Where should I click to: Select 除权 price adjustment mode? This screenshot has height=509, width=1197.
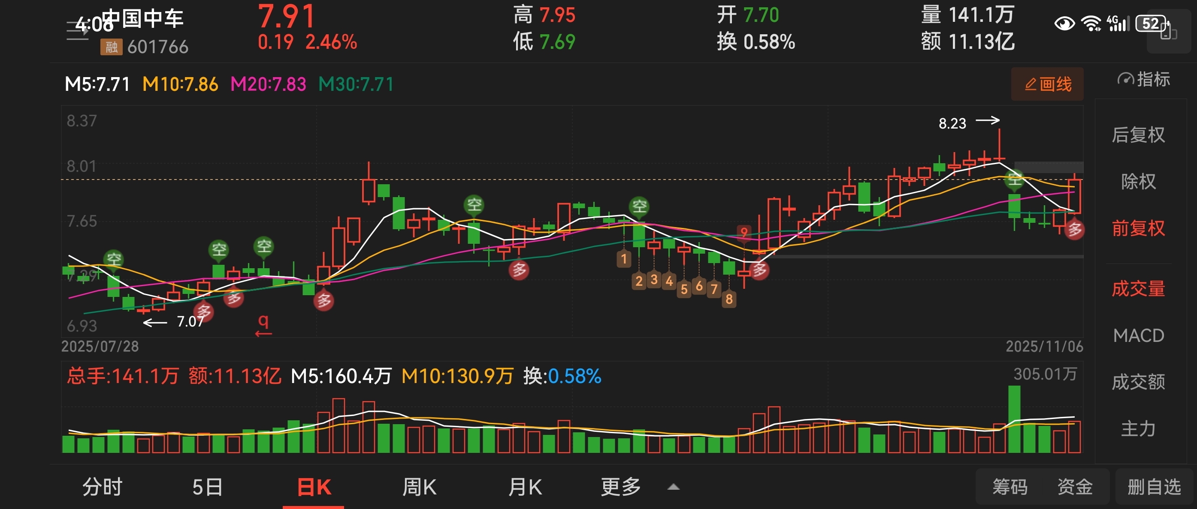pyautogui.click(x=1138, y=181)
